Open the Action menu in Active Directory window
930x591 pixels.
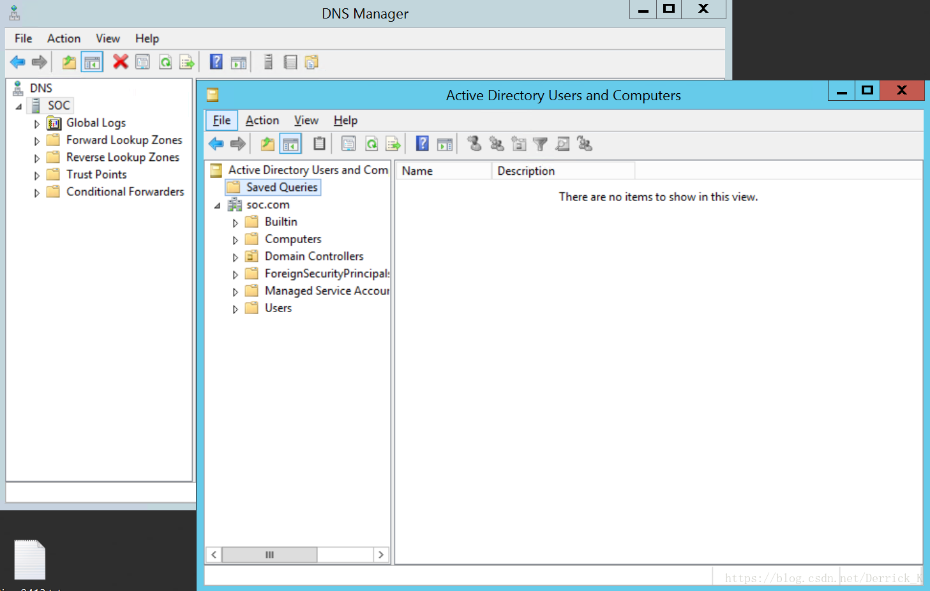pyautogui.click(x=262, y=120)
